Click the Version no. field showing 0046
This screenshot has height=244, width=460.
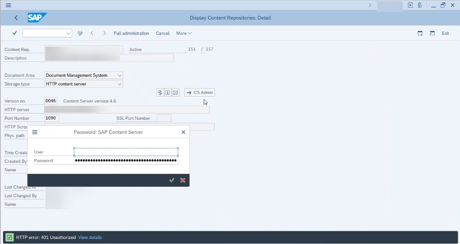click(50, 101)
